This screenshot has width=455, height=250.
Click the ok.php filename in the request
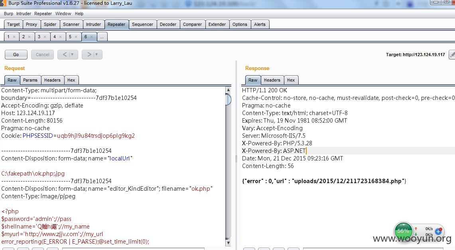[201, 189]
